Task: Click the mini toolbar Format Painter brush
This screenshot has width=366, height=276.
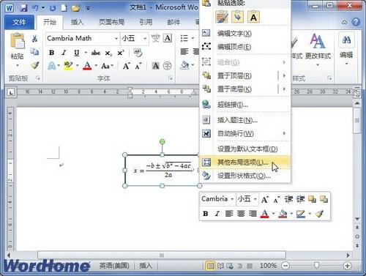Action: click(x=319, y=214)
